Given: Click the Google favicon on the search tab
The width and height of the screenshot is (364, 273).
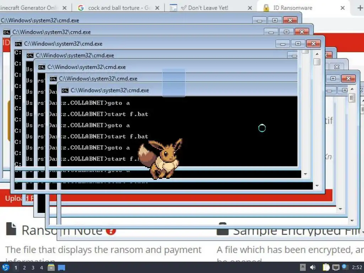Looking at the screenshot, I should [81, 8].
